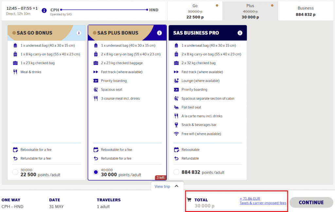This screenshot has height=212, width=335.
Task: Select the 30 000 points Plus radio button
Action: (96, 172)
